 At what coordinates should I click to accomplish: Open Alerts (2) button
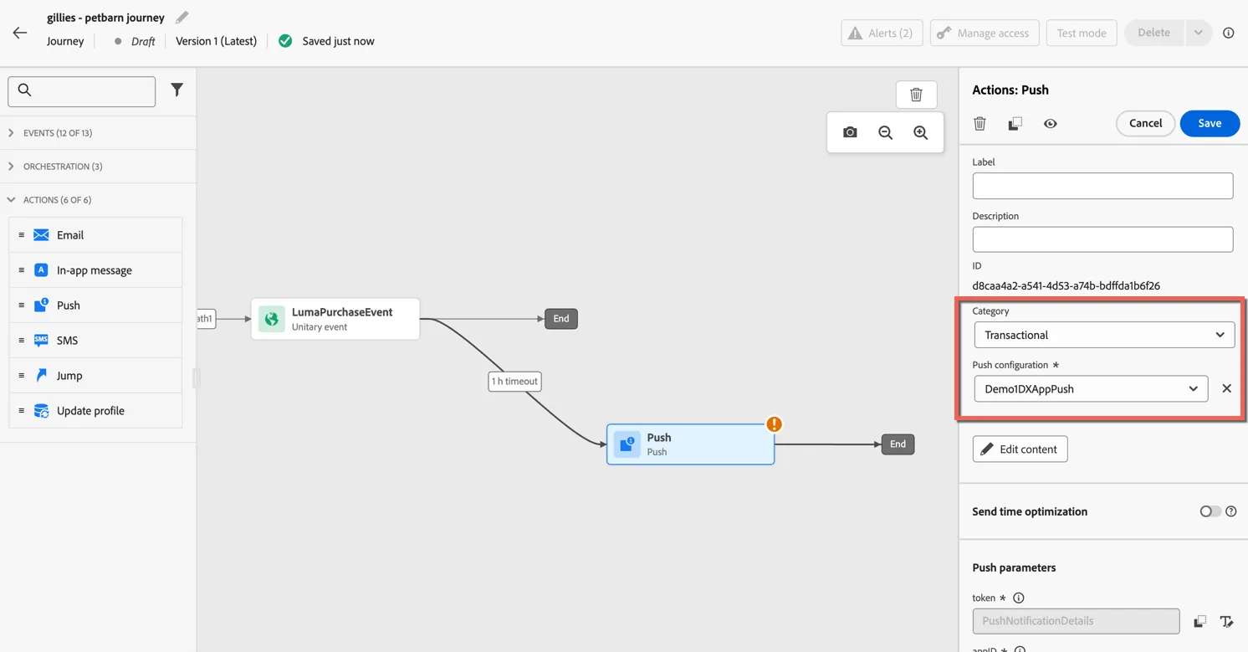click(882, 33)
